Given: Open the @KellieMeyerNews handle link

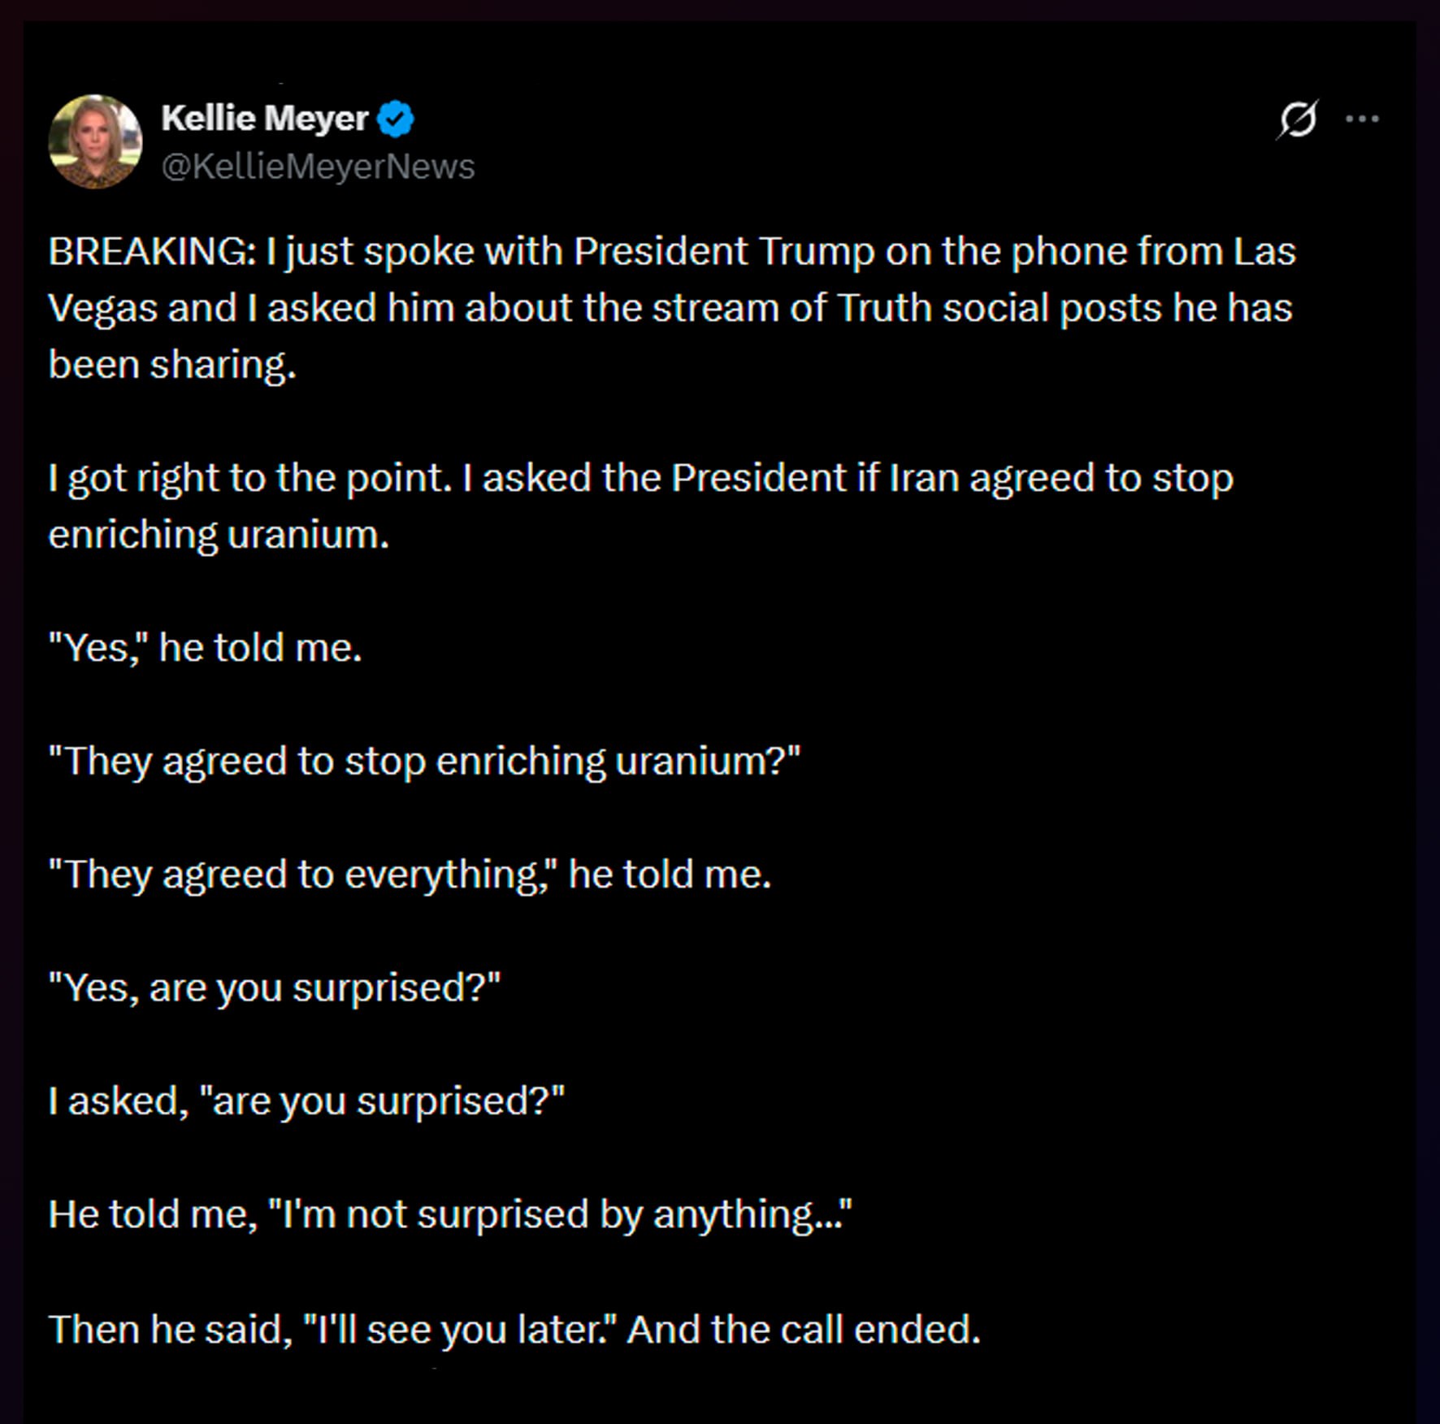Looking at the screenshot, I should pos(318,167).
